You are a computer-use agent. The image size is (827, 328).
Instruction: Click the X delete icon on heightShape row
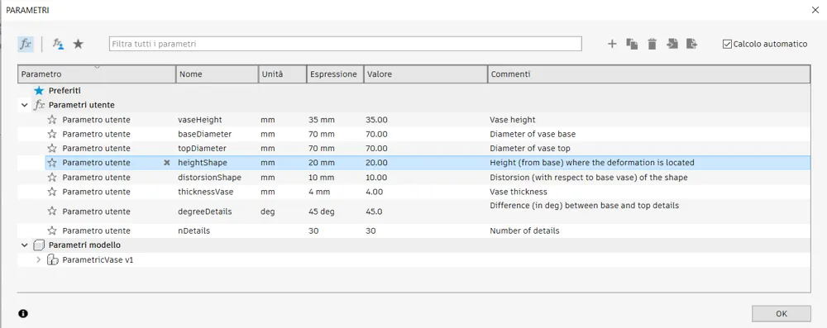tap(167, 163)
